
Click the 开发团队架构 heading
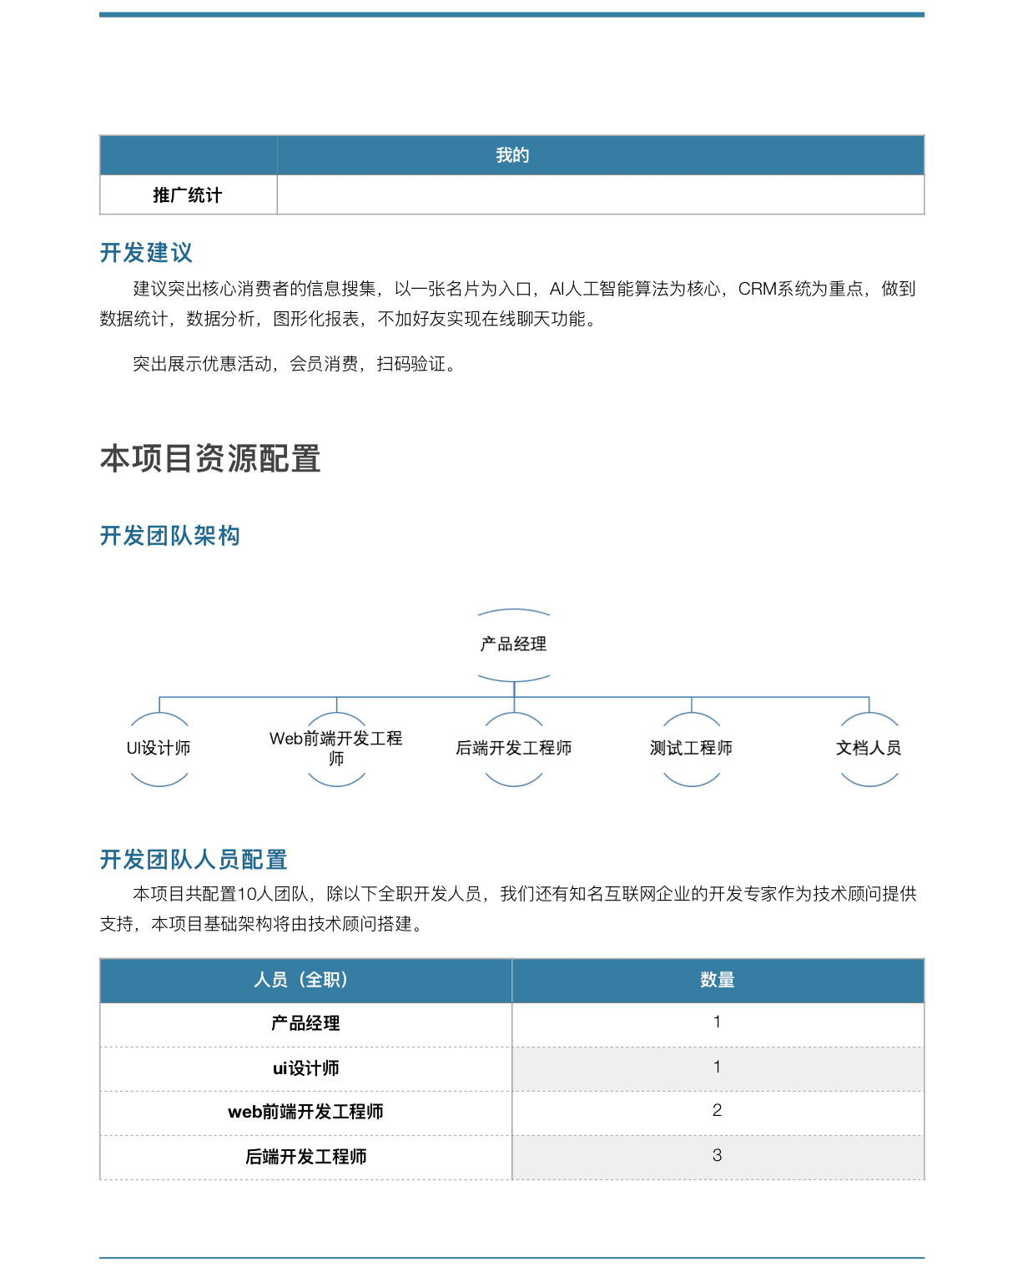(170, 536)
